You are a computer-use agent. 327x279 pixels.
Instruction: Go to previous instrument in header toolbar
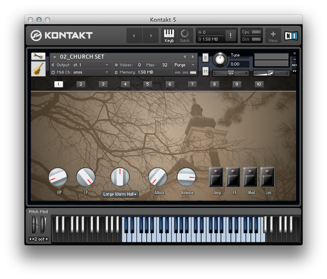pos(134,36)
